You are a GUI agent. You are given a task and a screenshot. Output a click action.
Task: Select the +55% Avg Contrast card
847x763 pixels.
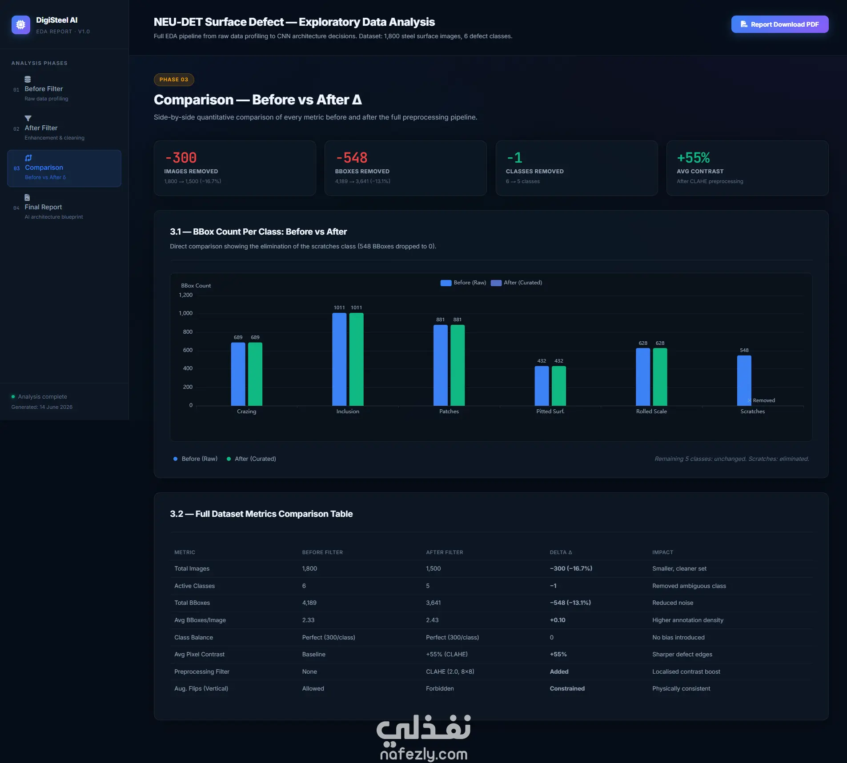tap(747, 168)
